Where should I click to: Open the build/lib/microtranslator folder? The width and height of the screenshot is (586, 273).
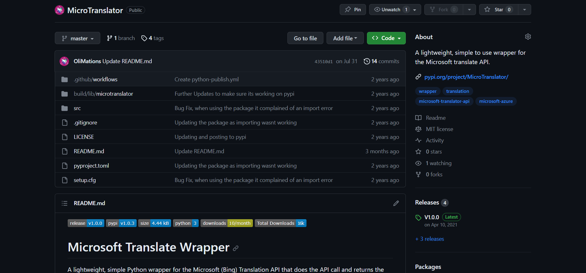pyautogui.click(x=103, y=94)
